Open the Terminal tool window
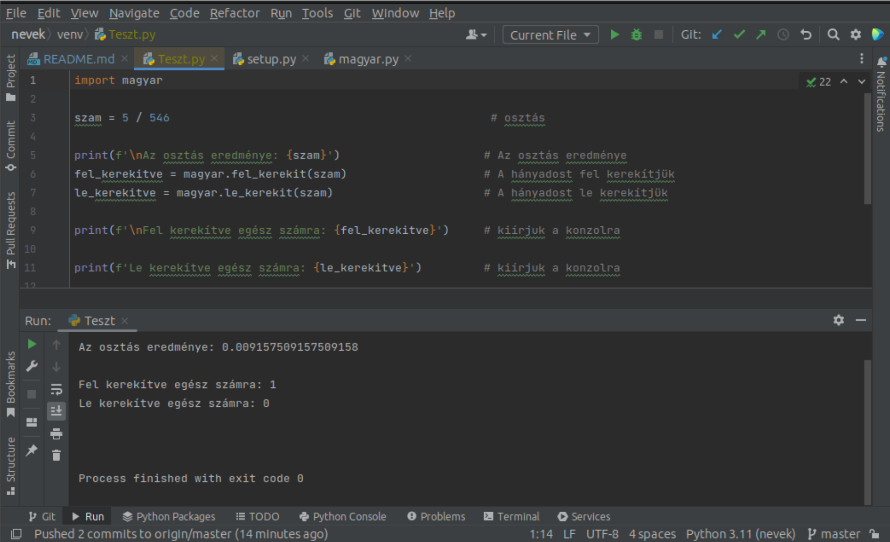890x542 pixels. pos(512,516)
